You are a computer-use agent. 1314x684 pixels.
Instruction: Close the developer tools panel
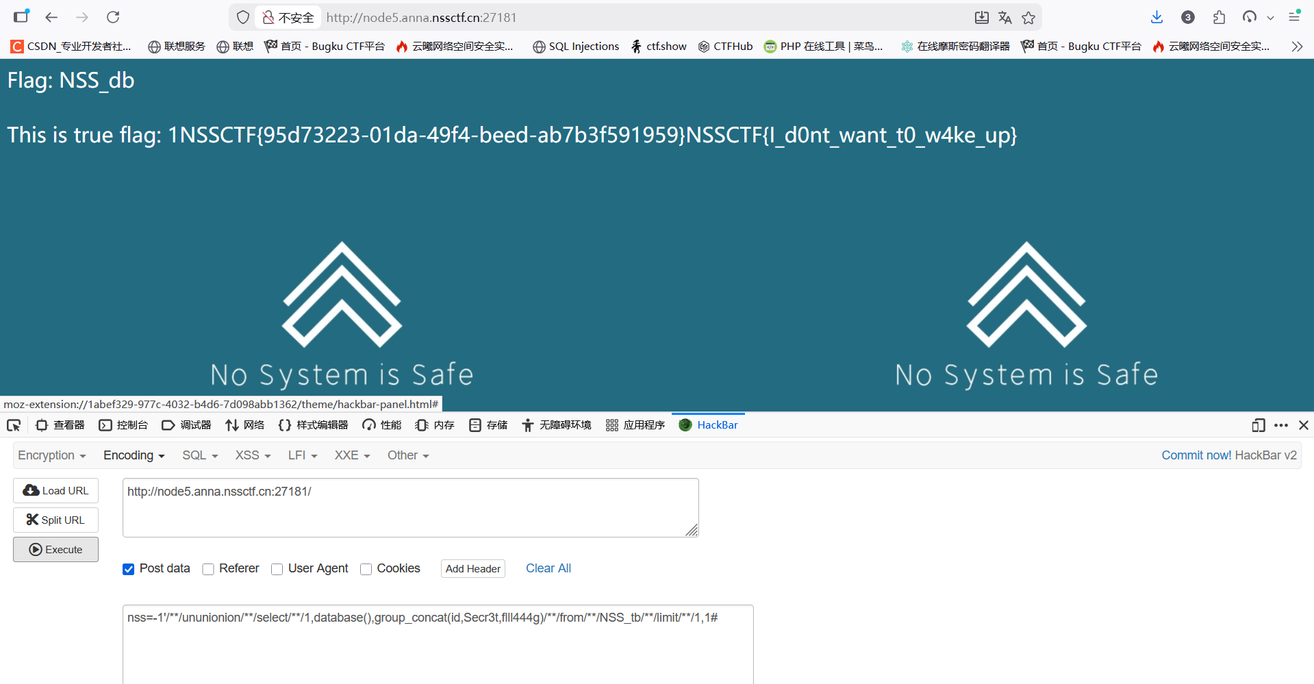click(1304, 425)
